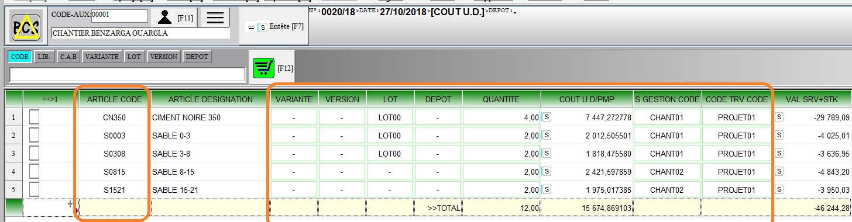Select article code cell S0815
Viewport: 852px width, 222px height.
pos(115,172)
